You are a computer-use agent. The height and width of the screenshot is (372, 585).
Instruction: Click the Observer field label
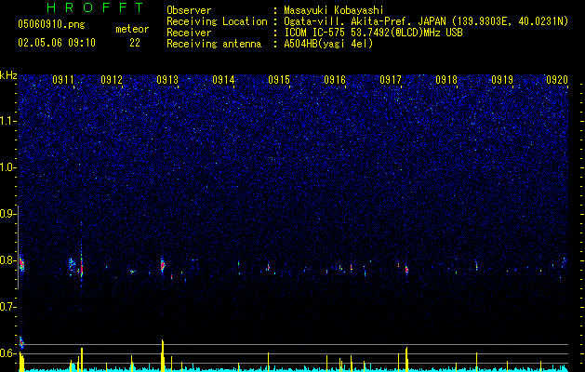(x=189, y=10)
